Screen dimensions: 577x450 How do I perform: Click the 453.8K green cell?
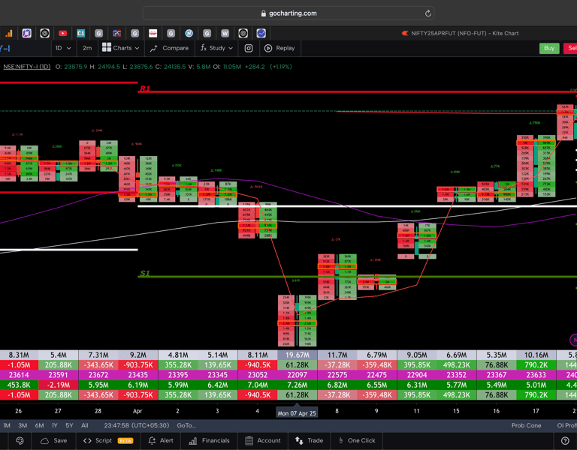tap(19, 385)
